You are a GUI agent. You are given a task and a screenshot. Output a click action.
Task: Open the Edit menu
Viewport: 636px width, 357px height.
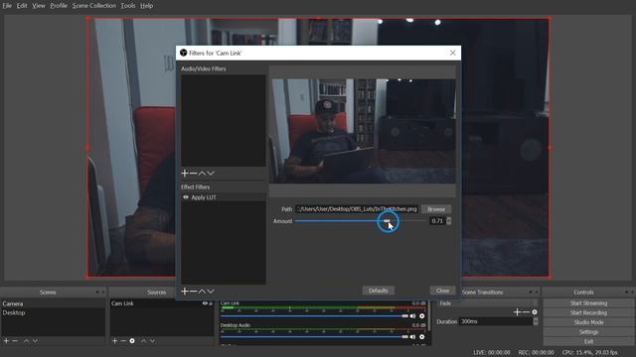pyautogui.click(x=22, y=6)
